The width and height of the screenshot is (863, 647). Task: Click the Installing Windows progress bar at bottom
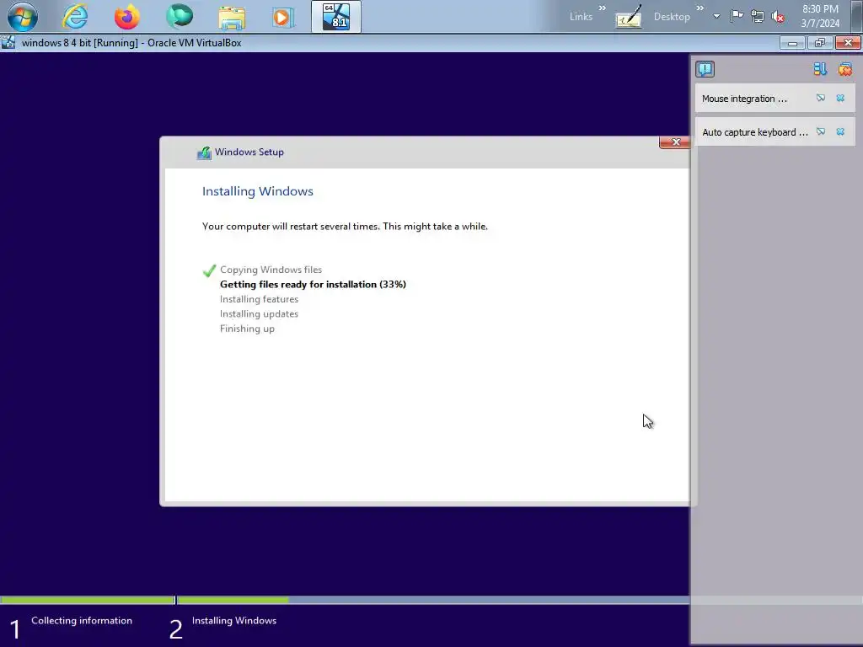click(x=433, y=600)
